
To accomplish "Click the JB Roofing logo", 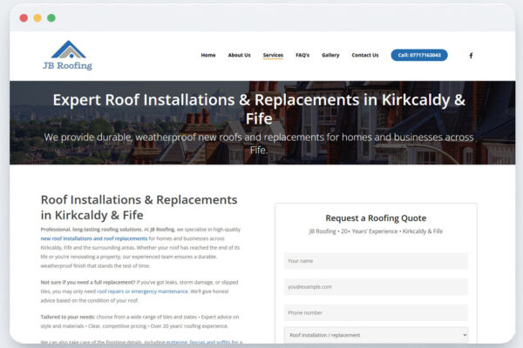I will 67,55.
